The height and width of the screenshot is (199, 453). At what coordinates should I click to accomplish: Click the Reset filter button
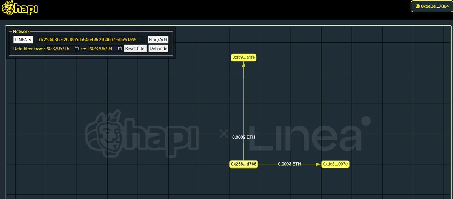pyautogui.click(x=136, y=49)
